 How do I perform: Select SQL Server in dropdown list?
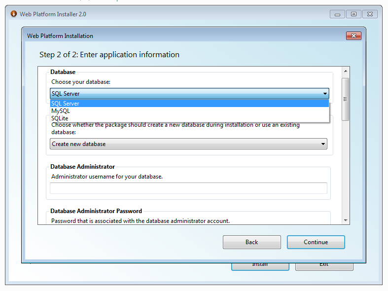click(189, 104)
